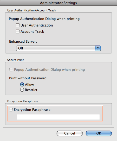Click the Allow option label
This screenshot has width=117, height=141.
(29, 85)
